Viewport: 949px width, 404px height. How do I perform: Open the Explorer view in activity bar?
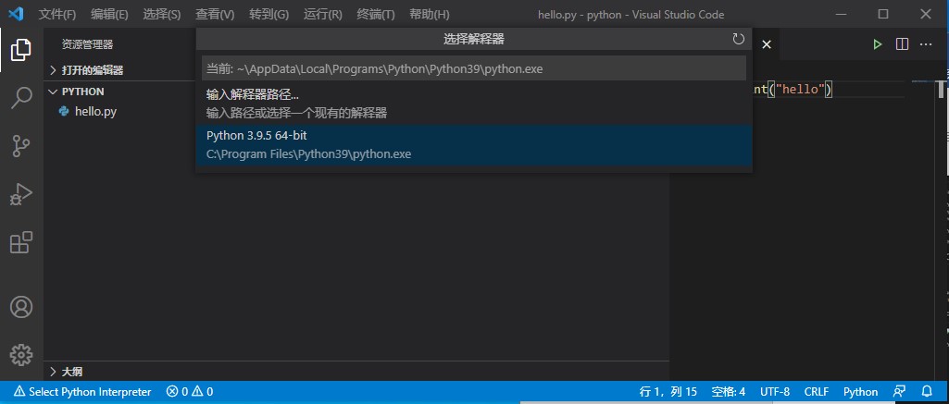pyautogui.click(x=20, y=50)
